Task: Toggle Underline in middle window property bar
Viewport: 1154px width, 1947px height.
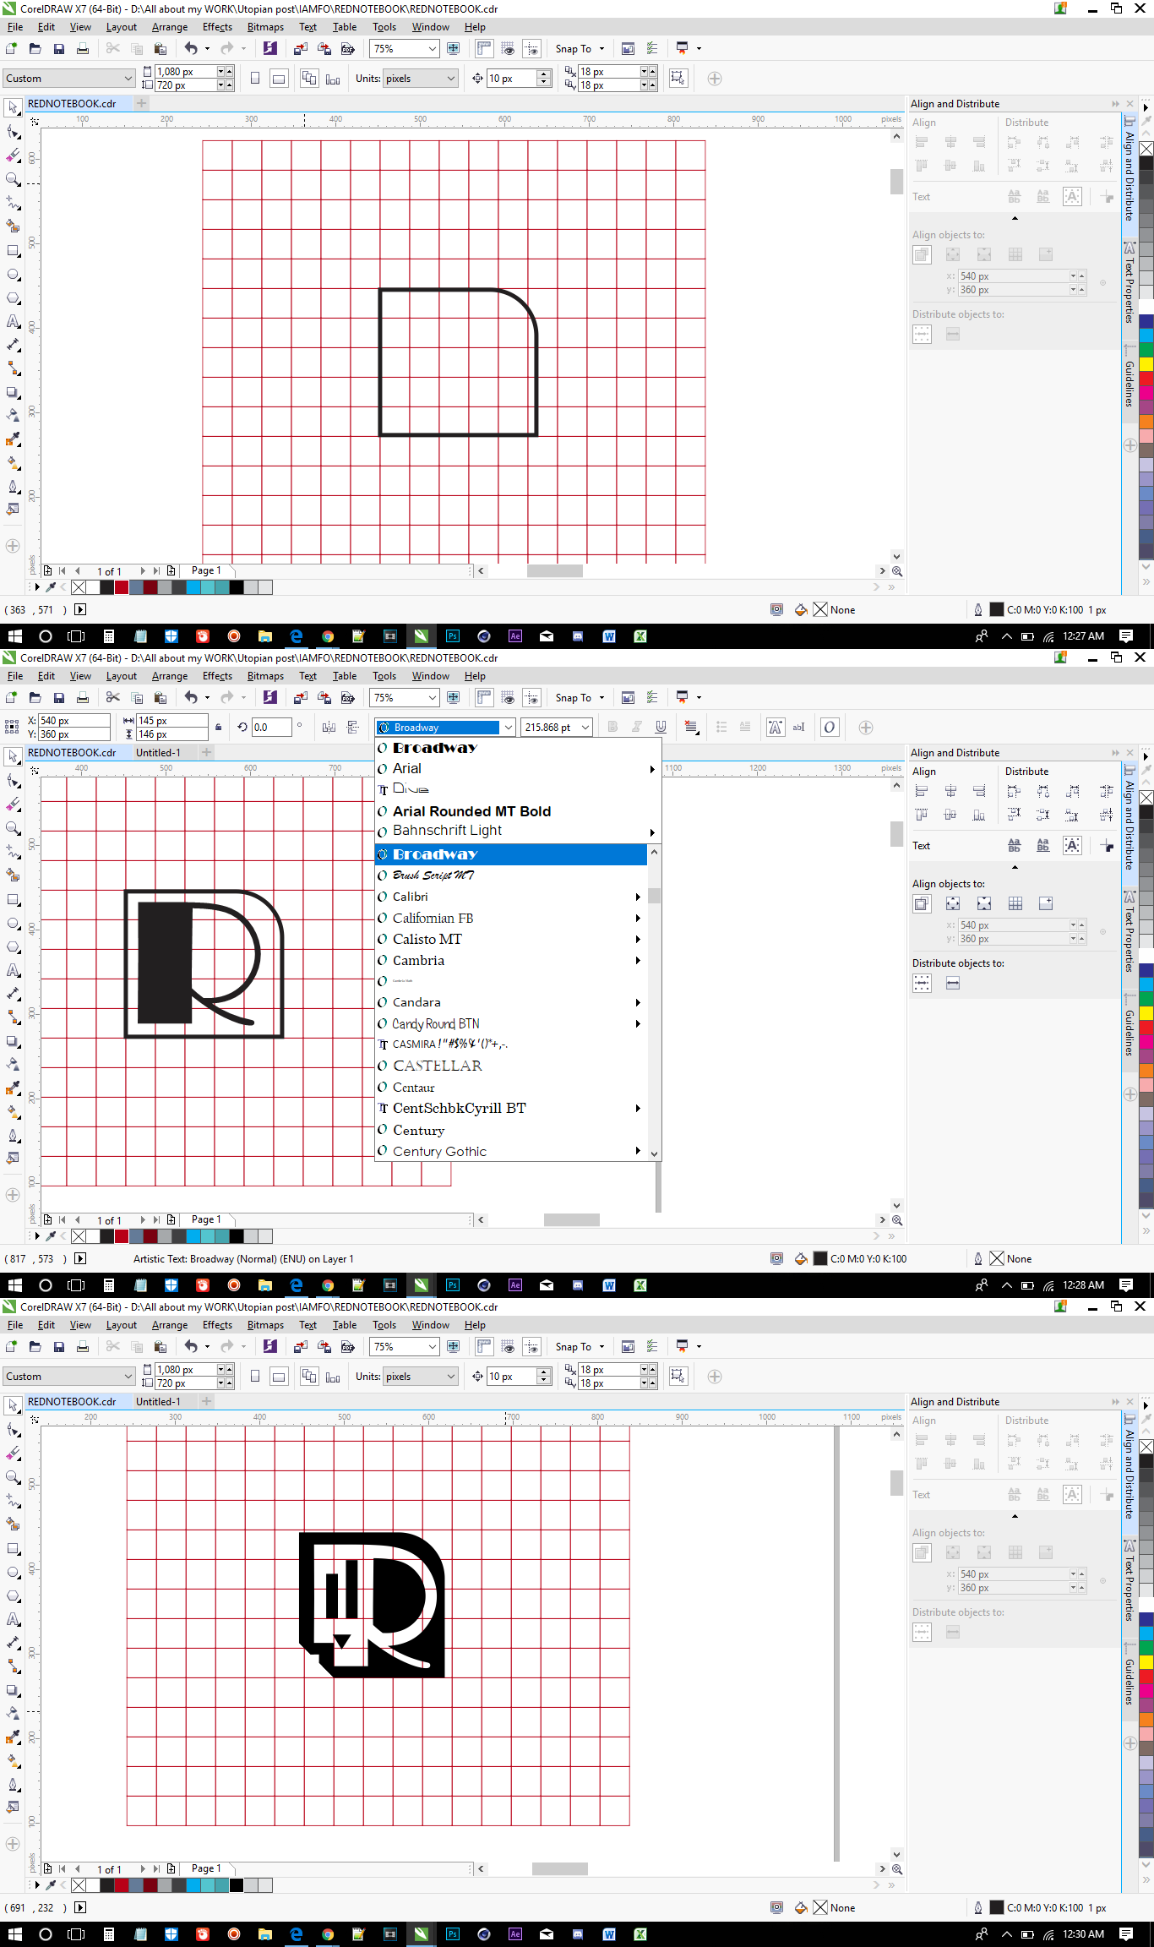Action: pyautogui.click(x=661, y=727)
